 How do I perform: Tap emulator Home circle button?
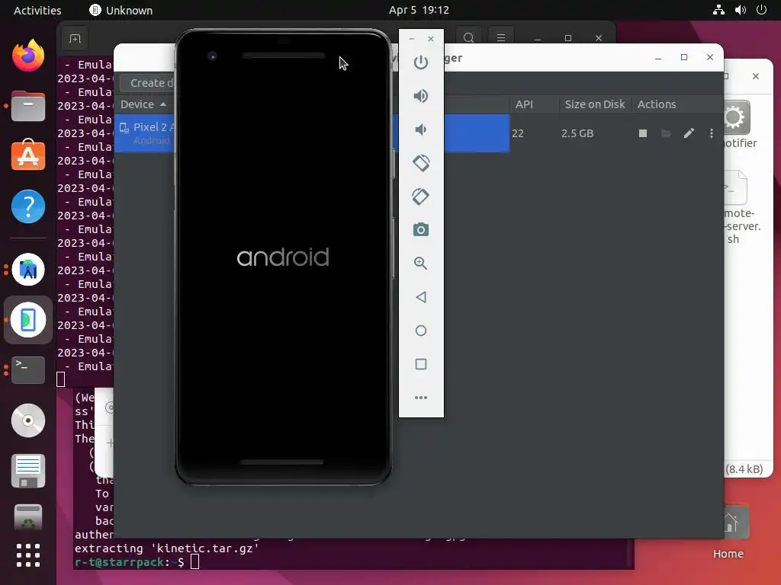421,331
